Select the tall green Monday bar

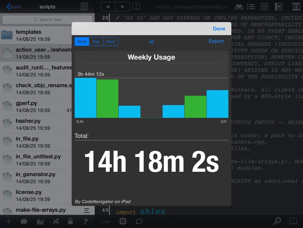(107, 98)
